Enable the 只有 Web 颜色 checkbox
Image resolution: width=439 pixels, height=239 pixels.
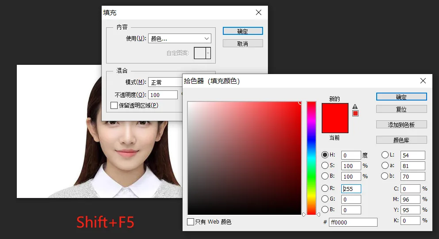(x=190, y=222)
